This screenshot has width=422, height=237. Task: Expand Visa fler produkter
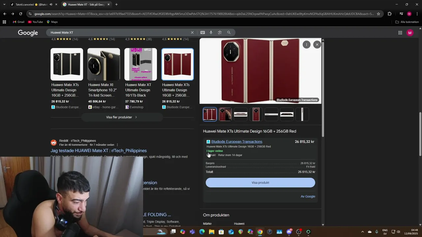point(122,117)
